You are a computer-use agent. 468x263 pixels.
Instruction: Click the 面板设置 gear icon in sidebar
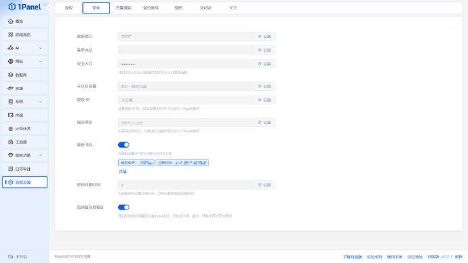point(11,182)
